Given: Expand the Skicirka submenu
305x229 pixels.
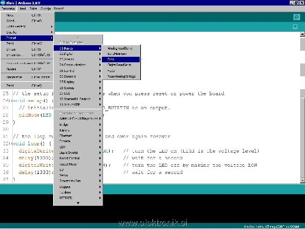Looking at the screenshot, I should pos(27,32).
